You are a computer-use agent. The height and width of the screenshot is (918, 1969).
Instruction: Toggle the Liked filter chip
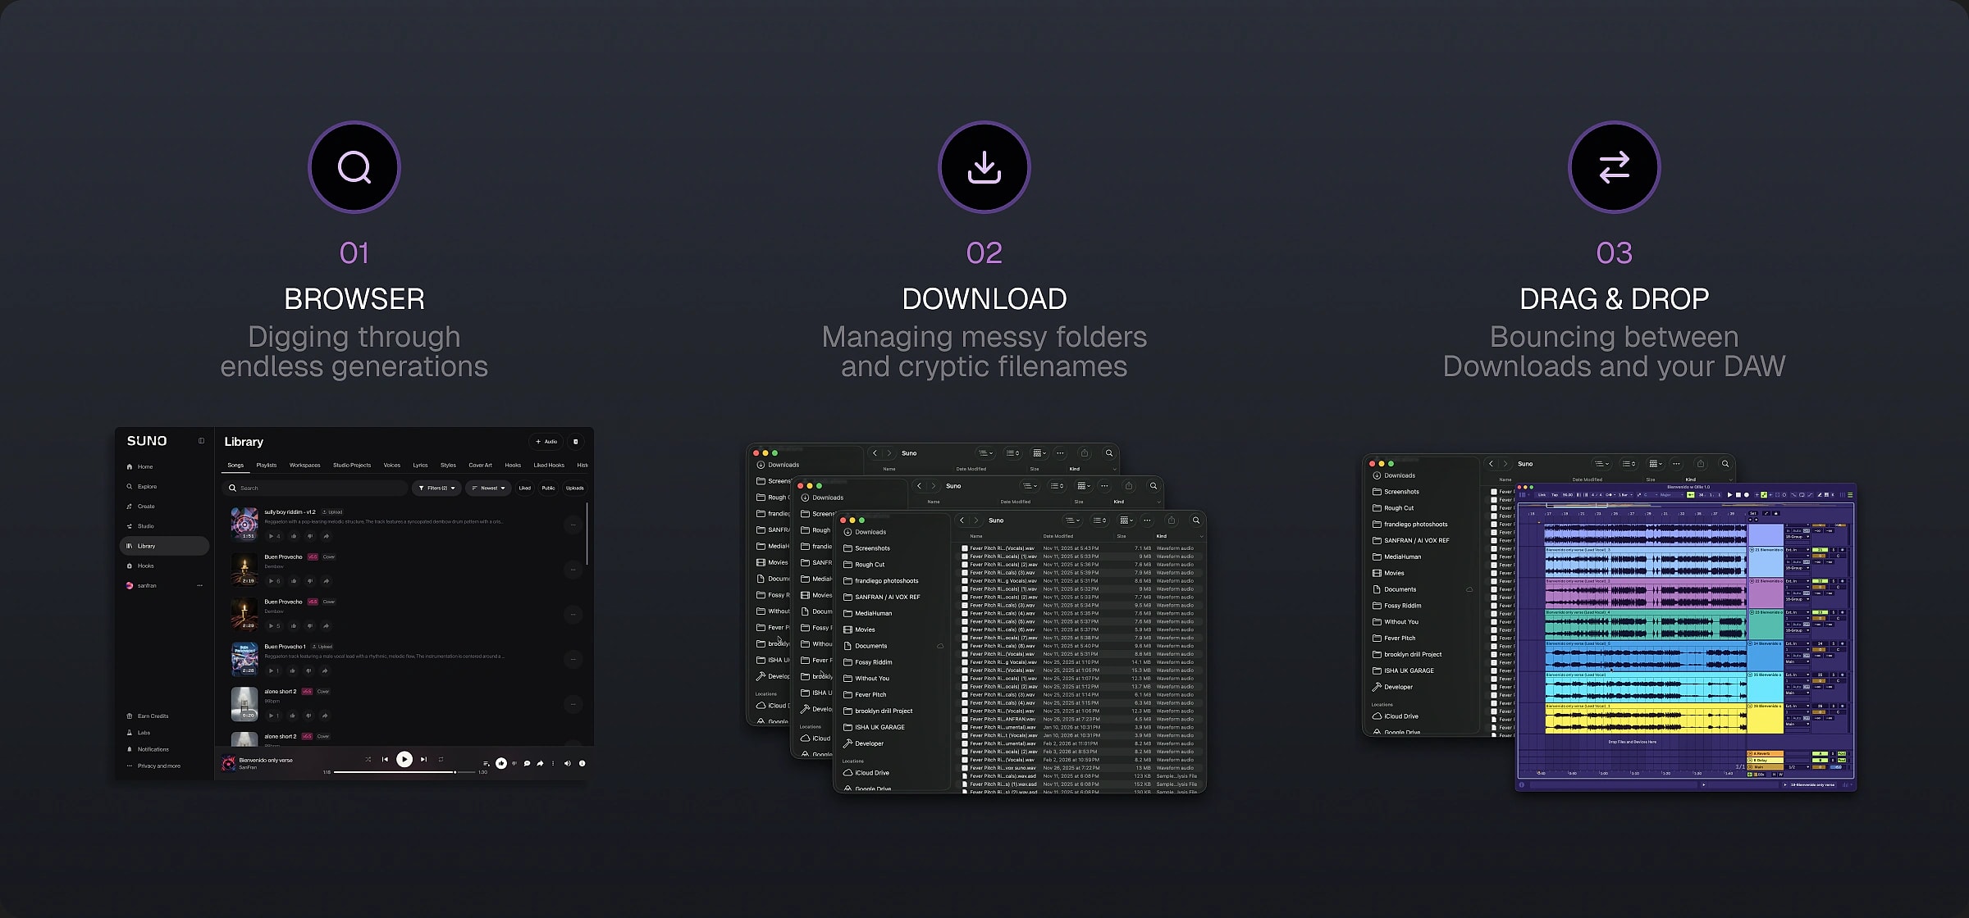tap(525, 488)
